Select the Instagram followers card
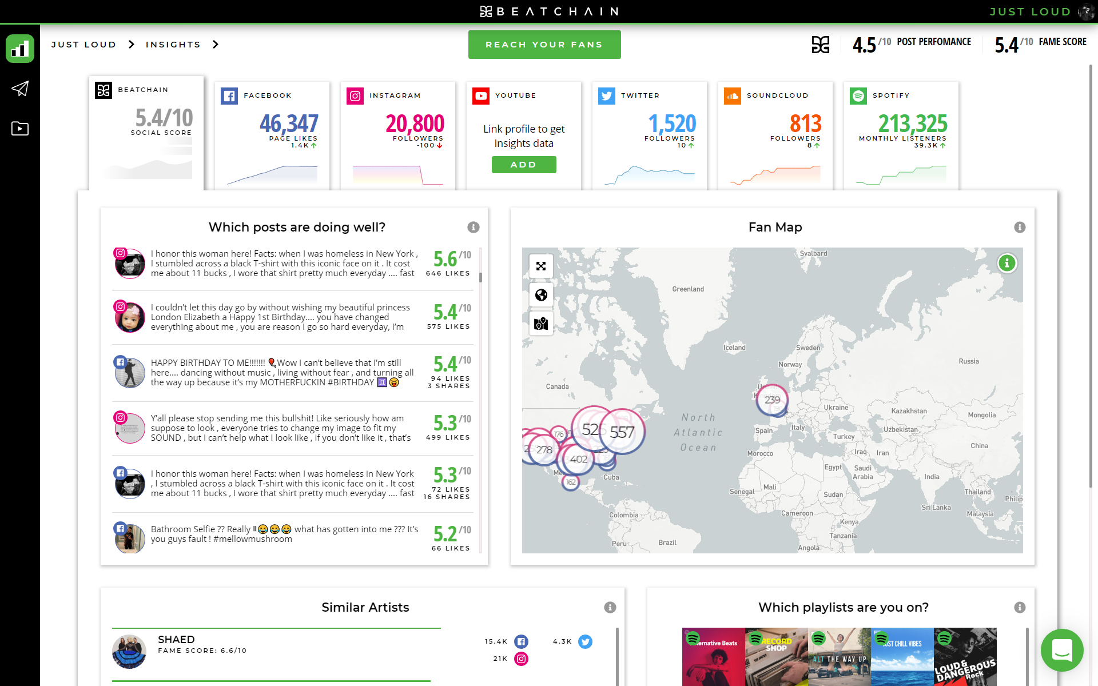 point(398,135)
